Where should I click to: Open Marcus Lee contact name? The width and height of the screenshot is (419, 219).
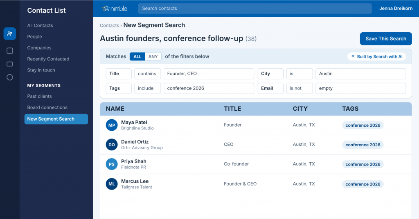(x=135, y=181)
